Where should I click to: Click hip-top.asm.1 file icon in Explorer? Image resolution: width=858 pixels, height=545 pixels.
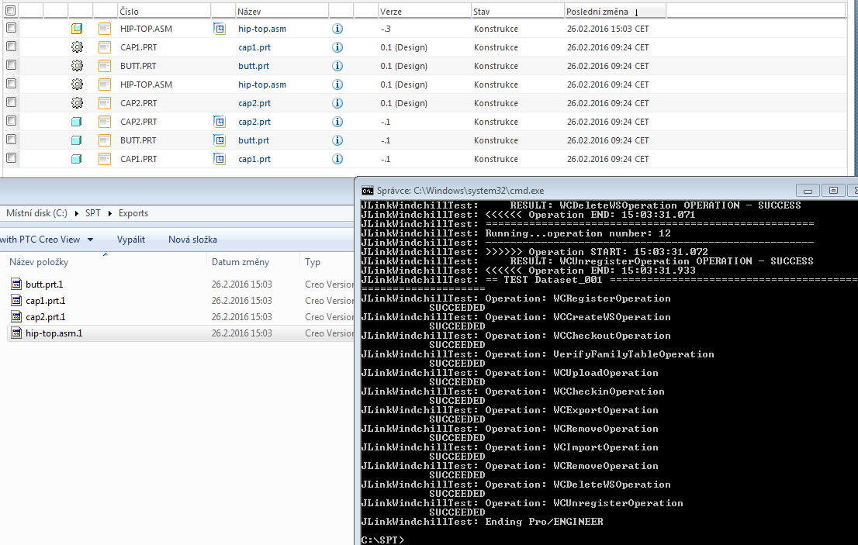(16, 333)
